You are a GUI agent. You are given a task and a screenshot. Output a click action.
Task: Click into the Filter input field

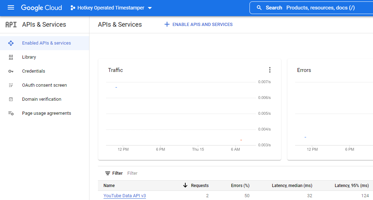[x=132, y=173]
